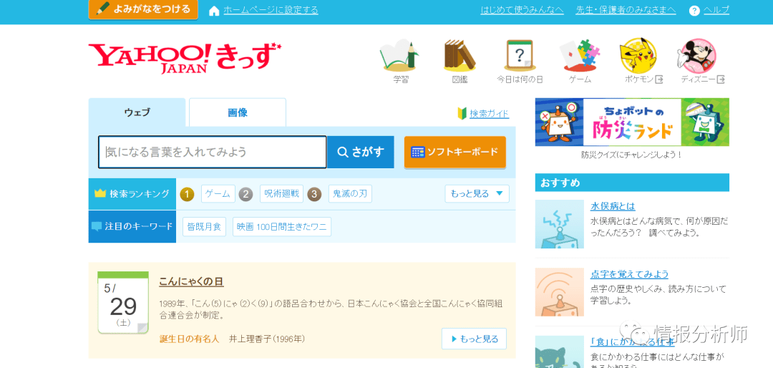Click the 防災クイズにチャレンジしよう caption
Viewport: 773px width, 368px height.
coord(632,155)
